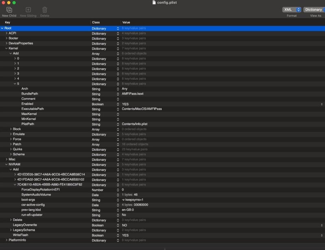Open the Dictionary View As dropdown

313,9
